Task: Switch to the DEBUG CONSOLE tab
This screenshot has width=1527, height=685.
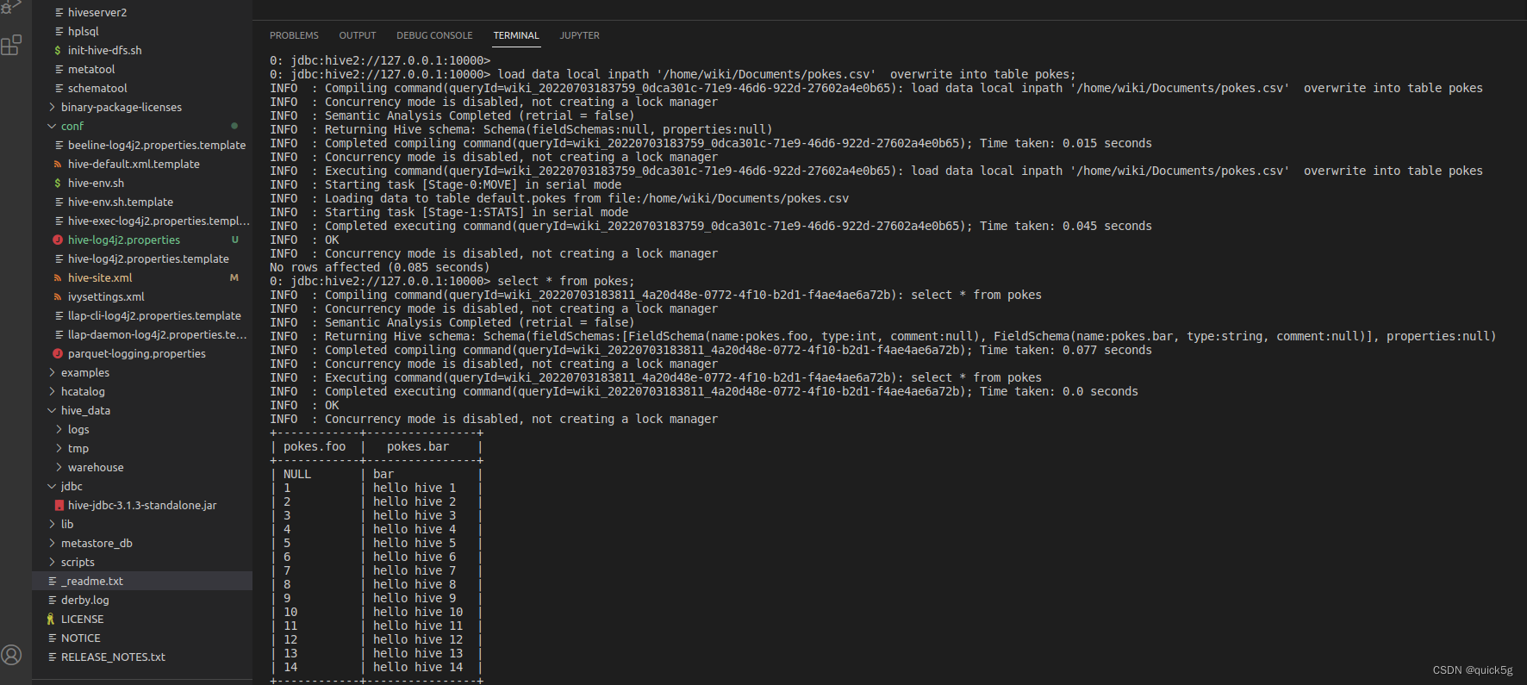Action: click(x=434, y=36)
